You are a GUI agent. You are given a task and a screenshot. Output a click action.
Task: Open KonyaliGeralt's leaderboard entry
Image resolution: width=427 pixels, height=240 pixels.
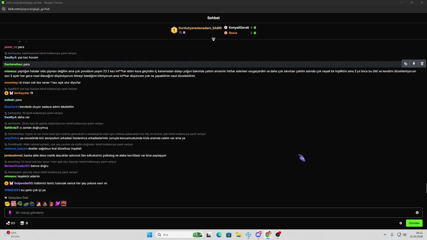click(239, 28)
